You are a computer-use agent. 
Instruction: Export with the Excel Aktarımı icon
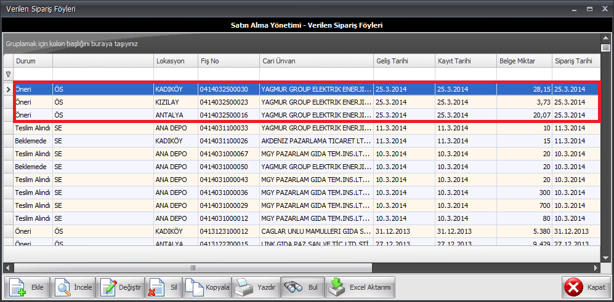[336, 287]
